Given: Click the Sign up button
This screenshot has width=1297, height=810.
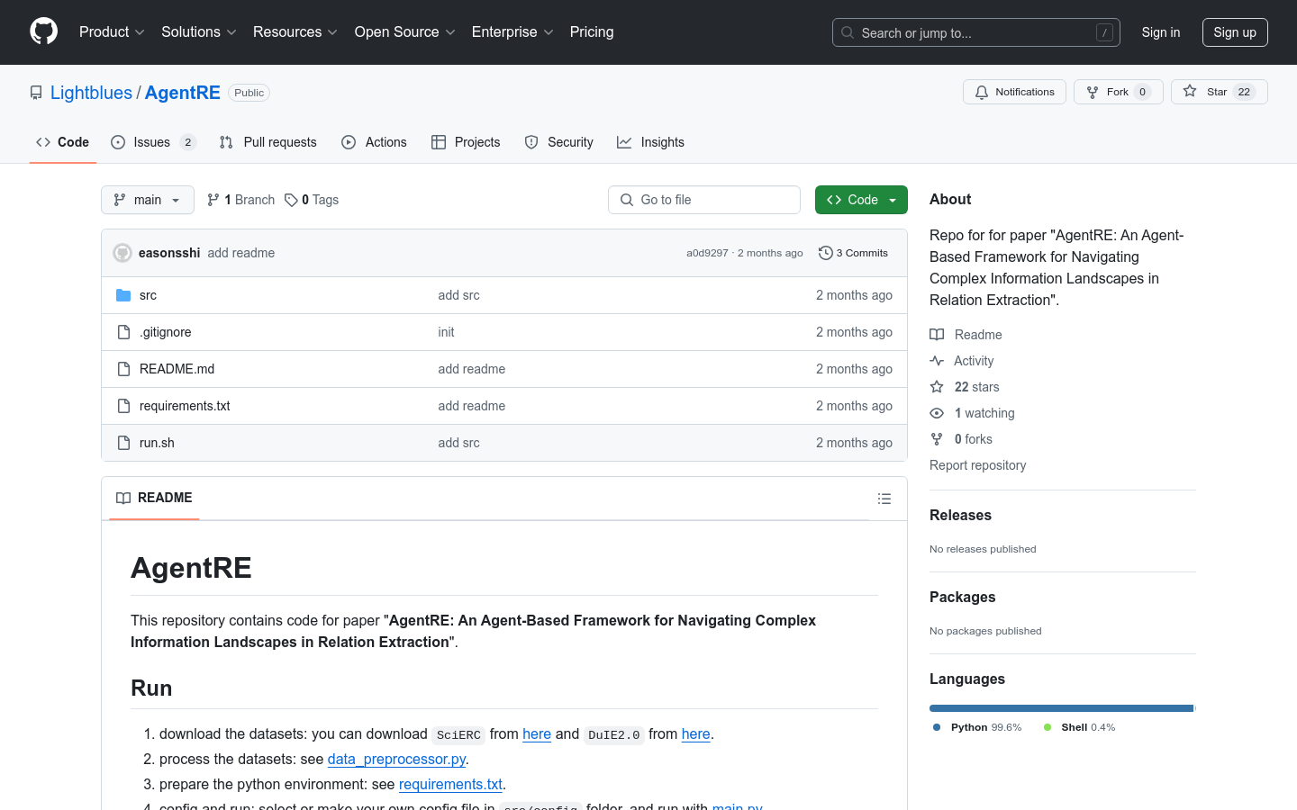Looking at the screenshot, I should 1235,32.
